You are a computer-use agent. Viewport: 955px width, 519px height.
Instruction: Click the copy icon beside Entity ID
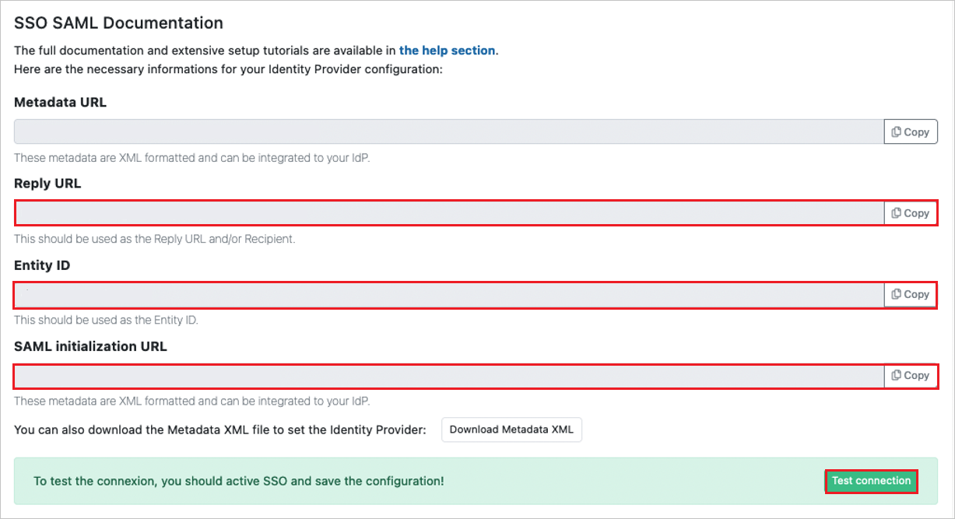(910, 294)
